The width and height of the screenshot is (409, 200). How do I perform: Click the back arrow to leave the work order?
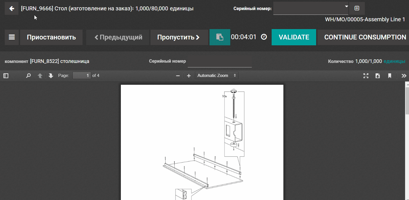(11, 8)
